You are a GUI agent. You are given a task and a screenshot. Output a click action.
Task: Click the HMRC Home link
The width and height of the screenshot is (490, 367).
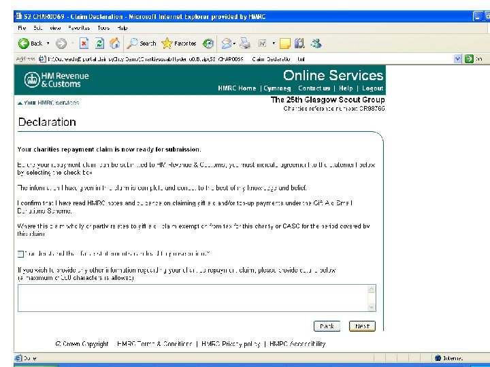237,88
